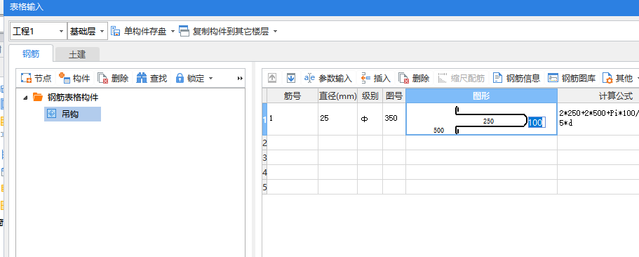639x257 pixels.
Task: Click the 锁定 lock button
Action: [x=190, y=79]
